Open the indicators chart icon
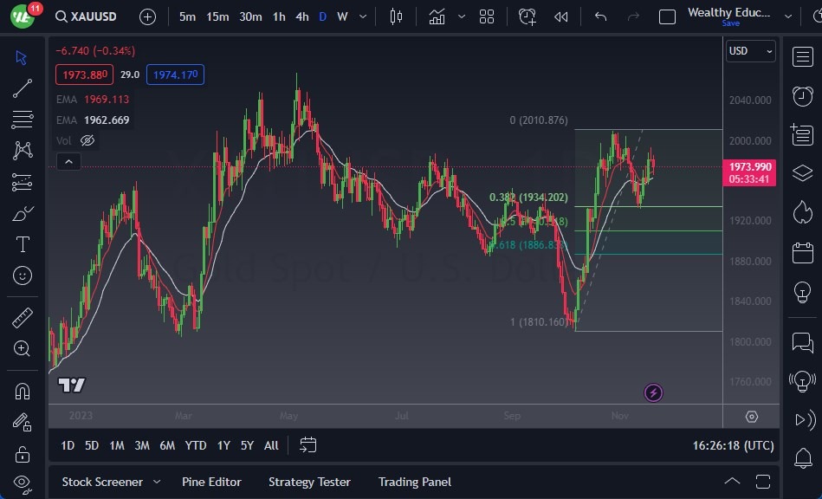The image size is (822, 499). (437, 16)
